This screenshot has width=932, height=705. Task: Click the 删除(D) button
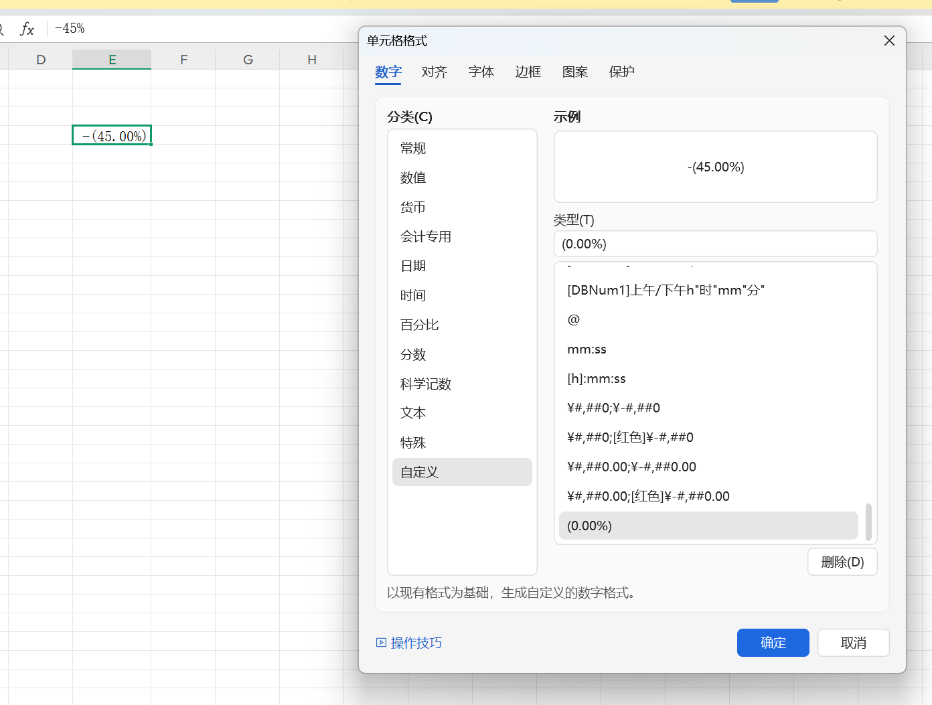point(842,562)
